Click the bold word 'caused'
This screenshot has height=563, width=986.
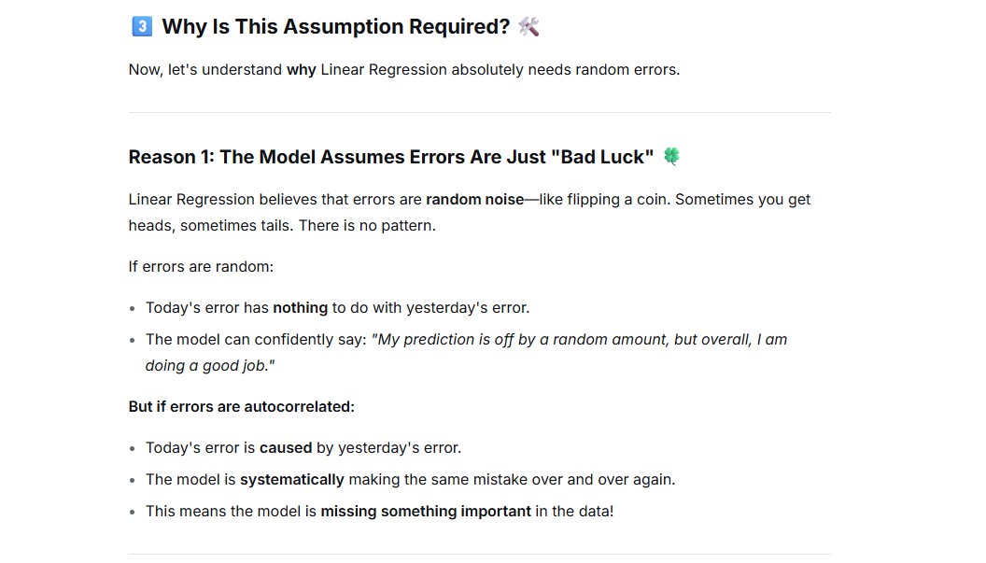286,448
